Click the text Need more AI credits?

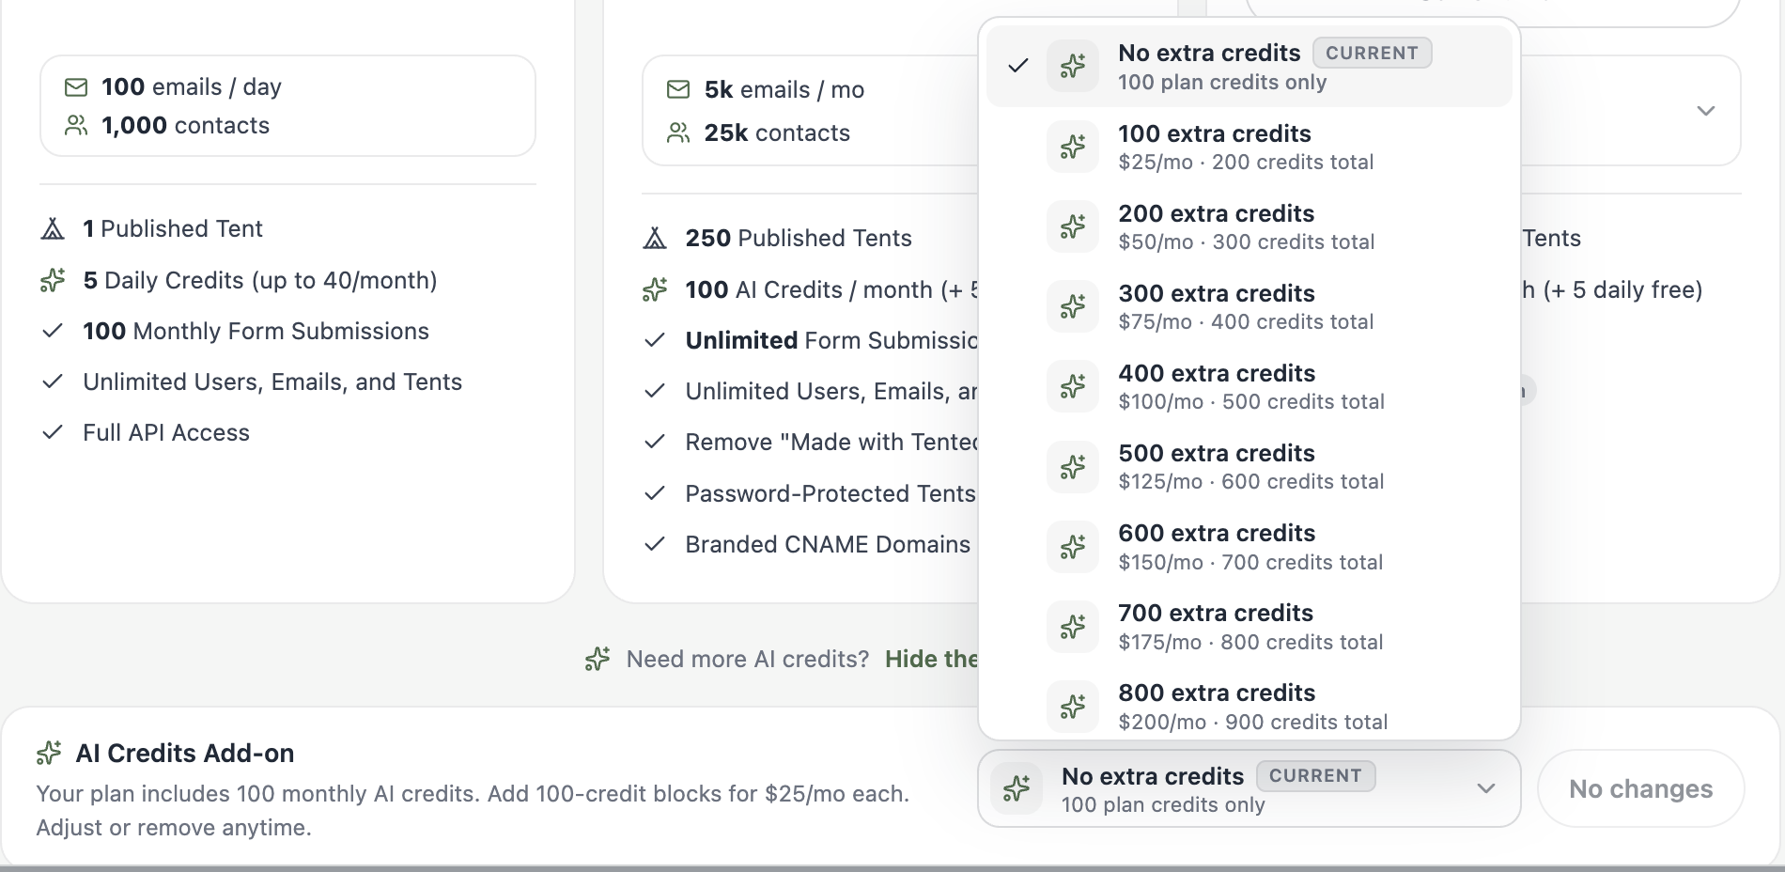tap(748, 659)
